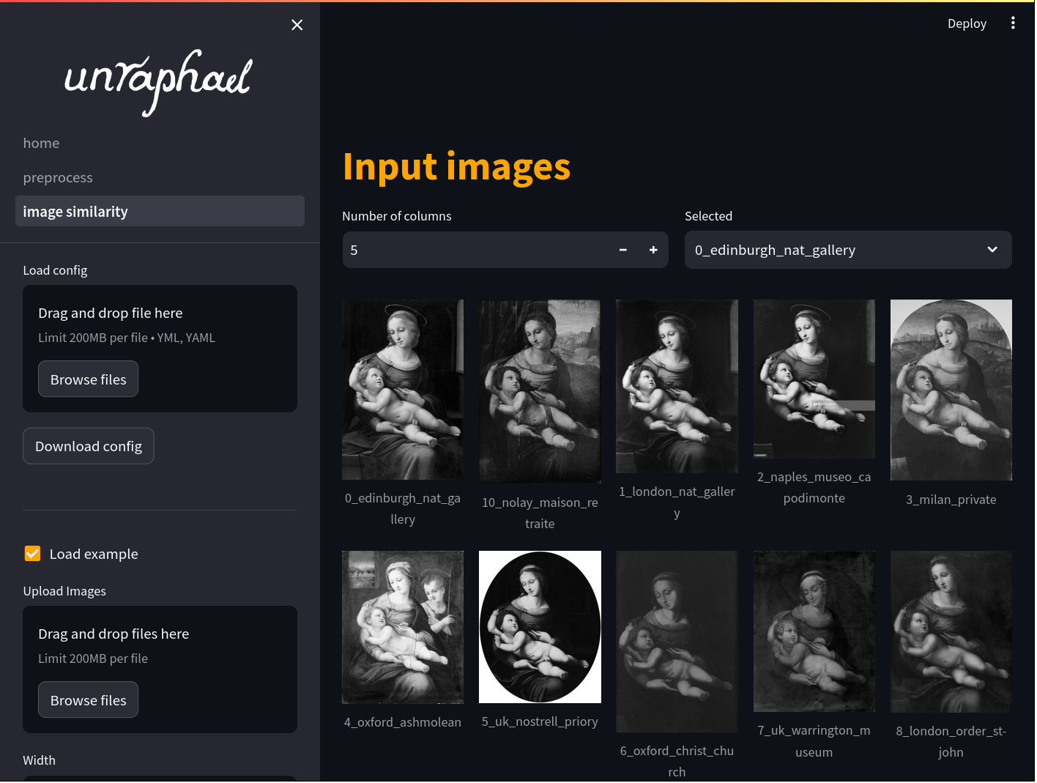The width and height of the screenshot is (1037, 783).
Task: Increase number of columns with plus icon
Action: pyautogui.click(x=654, y=251)
